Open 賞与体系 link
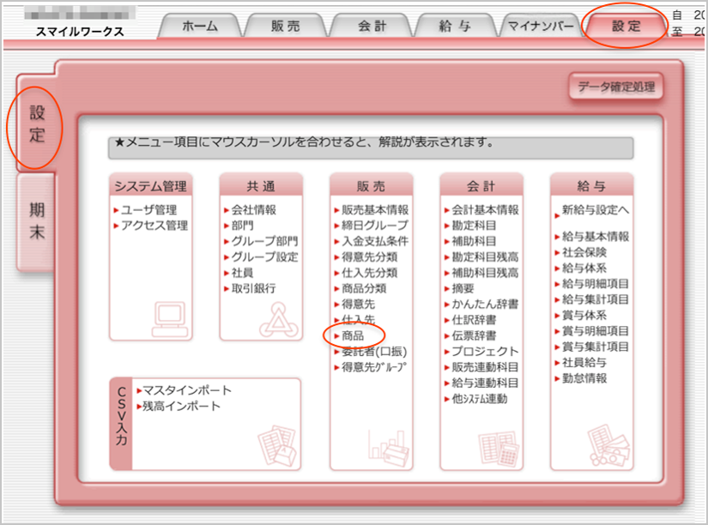 [x=584, y=315]
